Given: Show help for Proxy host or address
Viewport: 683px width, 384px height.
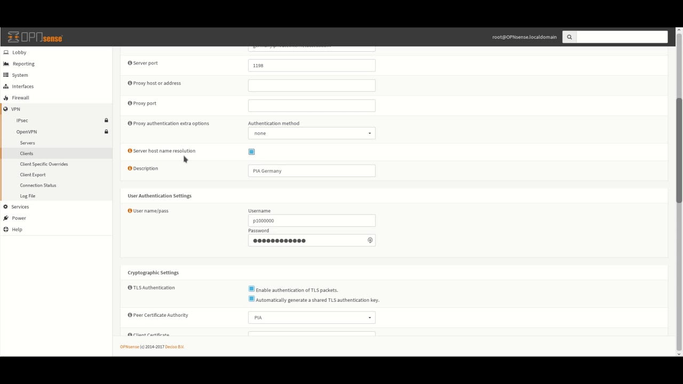Looking at the screenshot, I should click(x=130, y=83).
